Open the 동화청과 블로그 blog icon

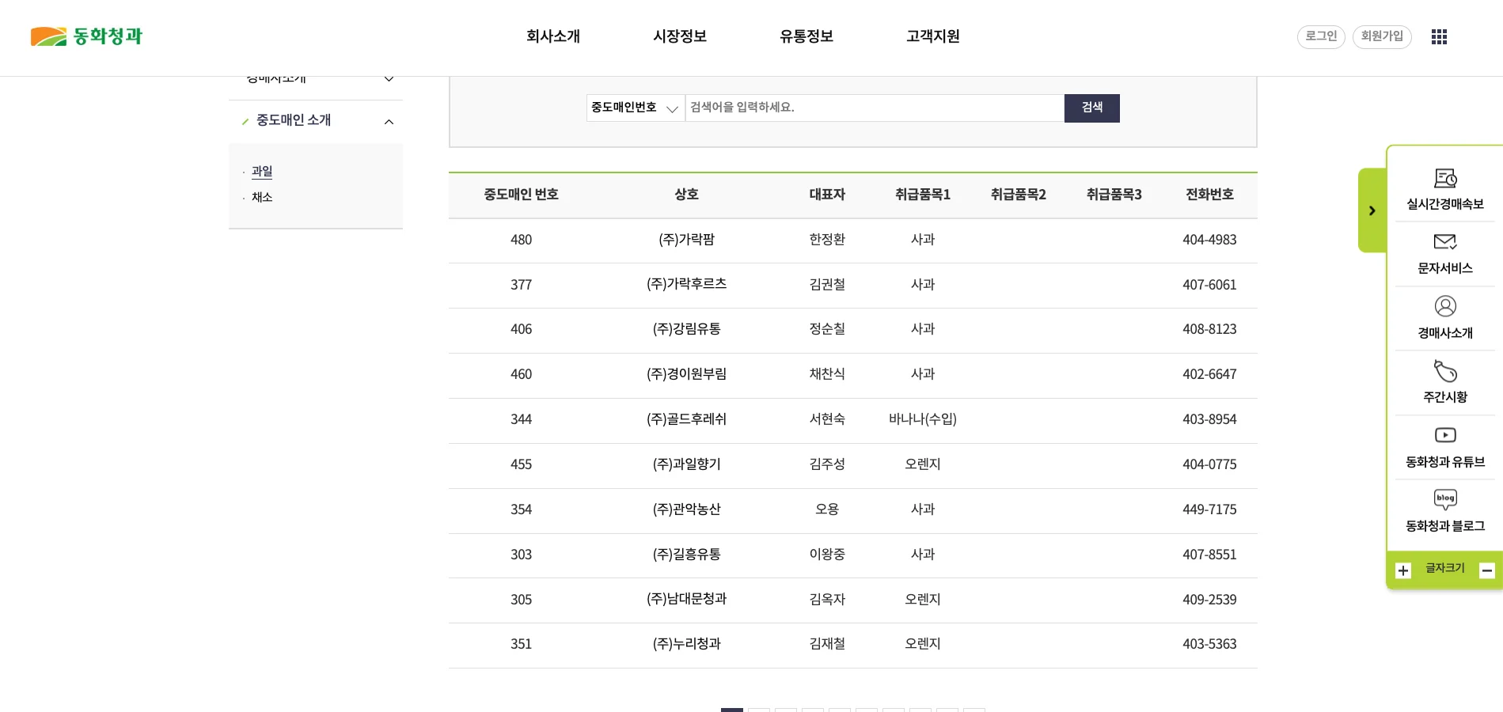click(x=1444, y=511)
